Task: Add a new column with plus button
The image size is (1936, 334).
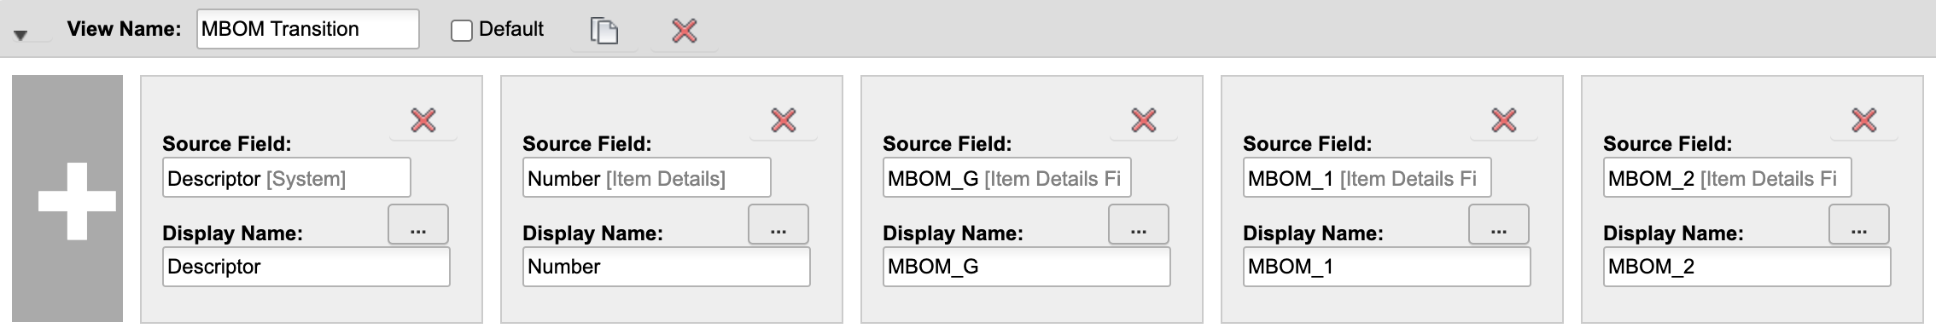Action: (67, 199)
